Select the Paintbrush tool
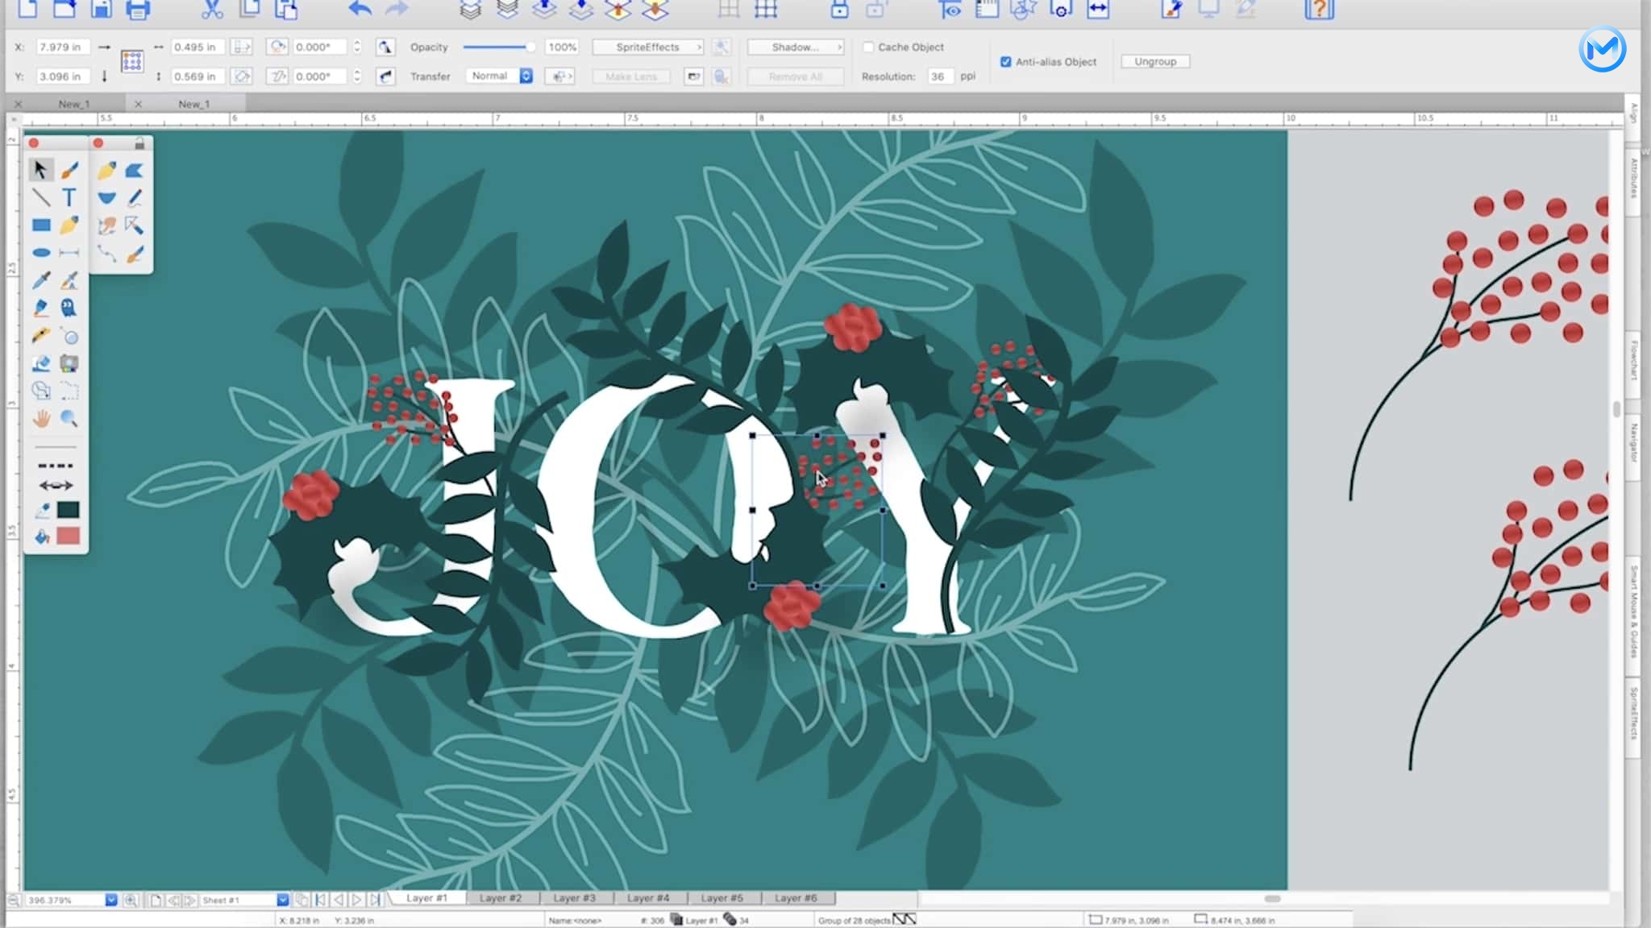Viewport: 1651px width, 928px height. tap(69, 168)
